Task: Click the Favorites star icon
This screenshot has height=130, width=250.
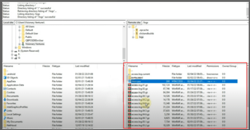Action: (5, 103)
